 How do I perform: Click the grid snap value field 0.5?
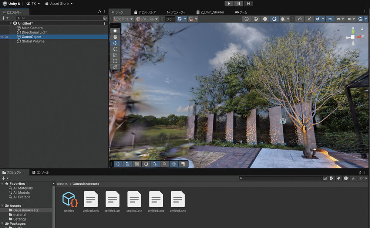click(170, 19)
